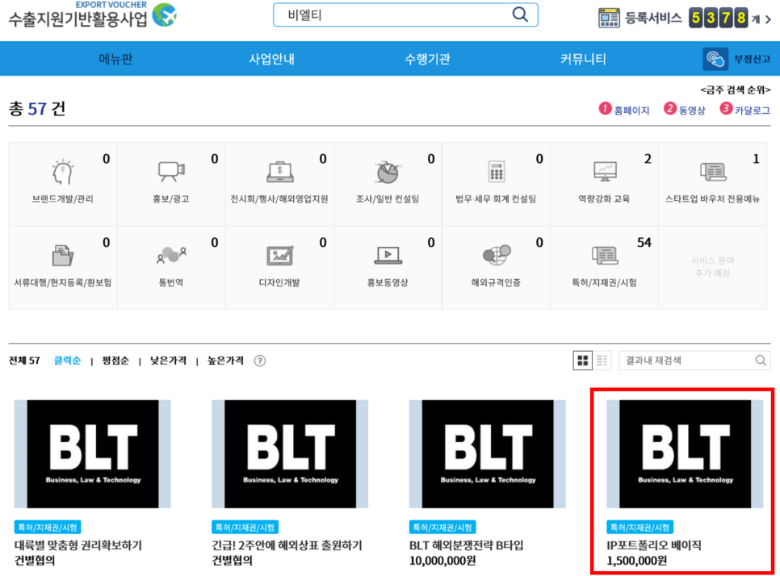Switch to list view layout

(601, 360)
